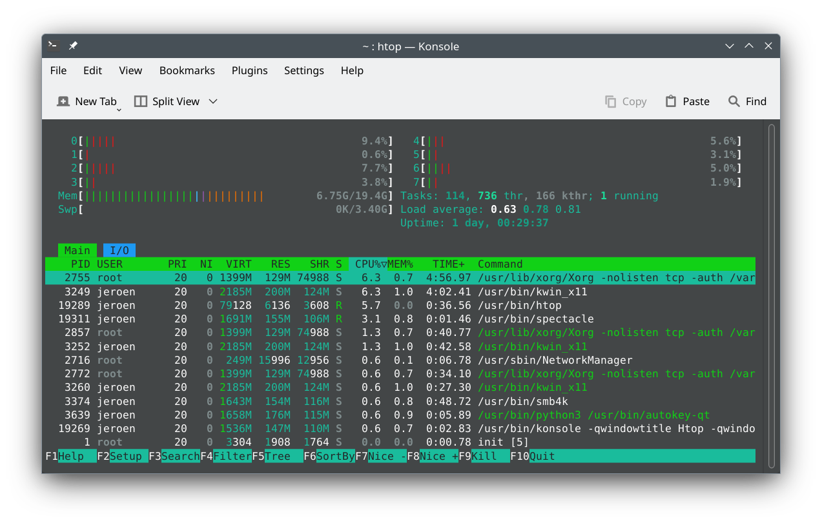The height and width of the screenshot is (523, 822).
Task: Click the F3 Search function key
Action: point(174,456)
